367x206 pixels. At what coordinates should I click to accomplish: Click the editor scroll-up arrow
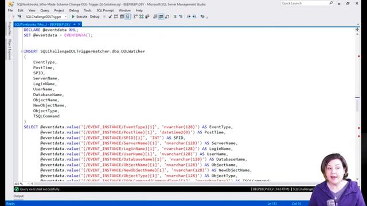pyautogui.click(x=357, y=34)
